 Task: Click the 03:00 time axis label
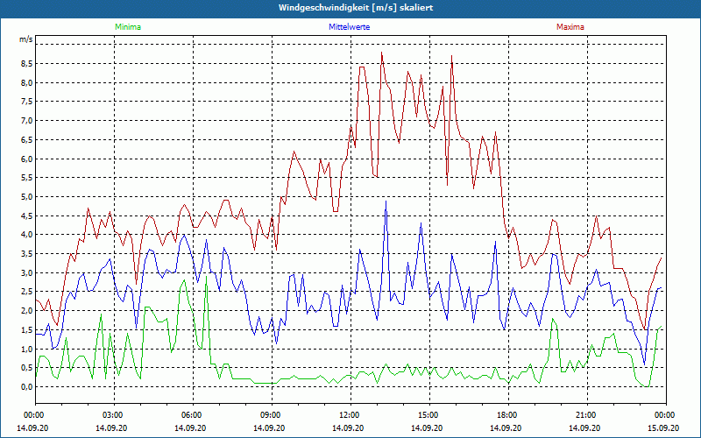(x=111, y=415)
